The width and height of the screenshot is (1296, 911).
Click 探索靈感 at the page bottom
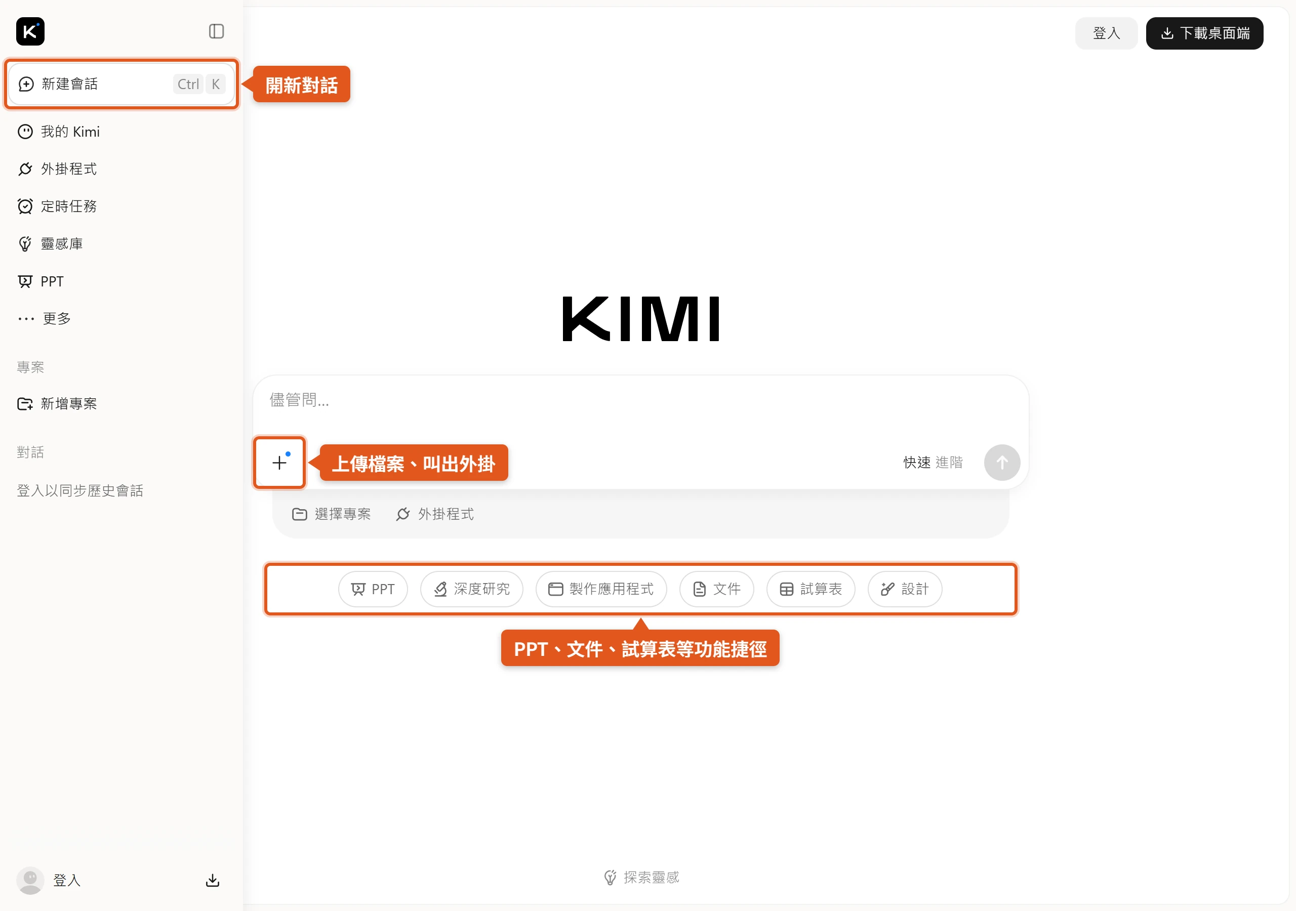(641, 877)
